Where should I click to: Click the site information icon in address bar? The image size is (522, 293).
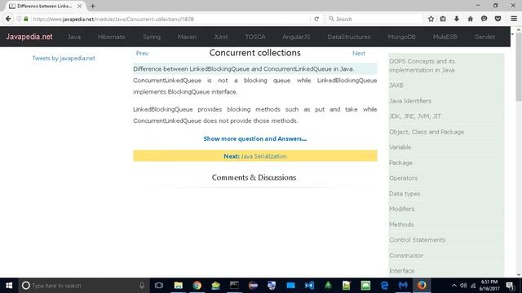click(19, 19)
